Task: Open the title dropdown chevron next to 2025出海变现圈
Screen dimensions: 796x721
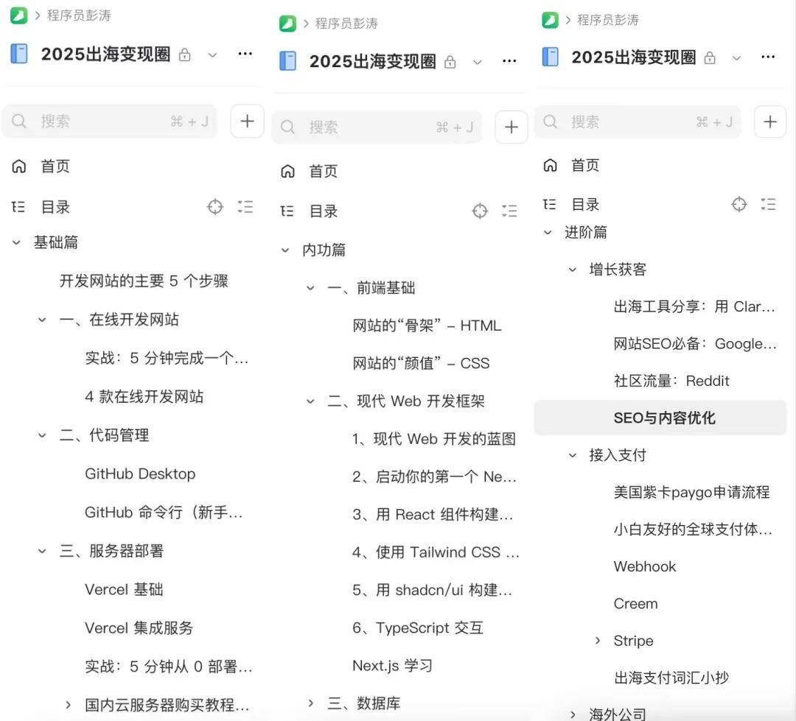Action: click(x=213, y=54)
